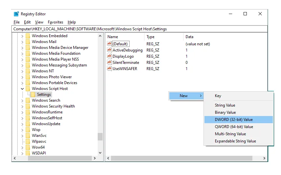Select the ActiveDebugging value name

(x=128, y=50)
